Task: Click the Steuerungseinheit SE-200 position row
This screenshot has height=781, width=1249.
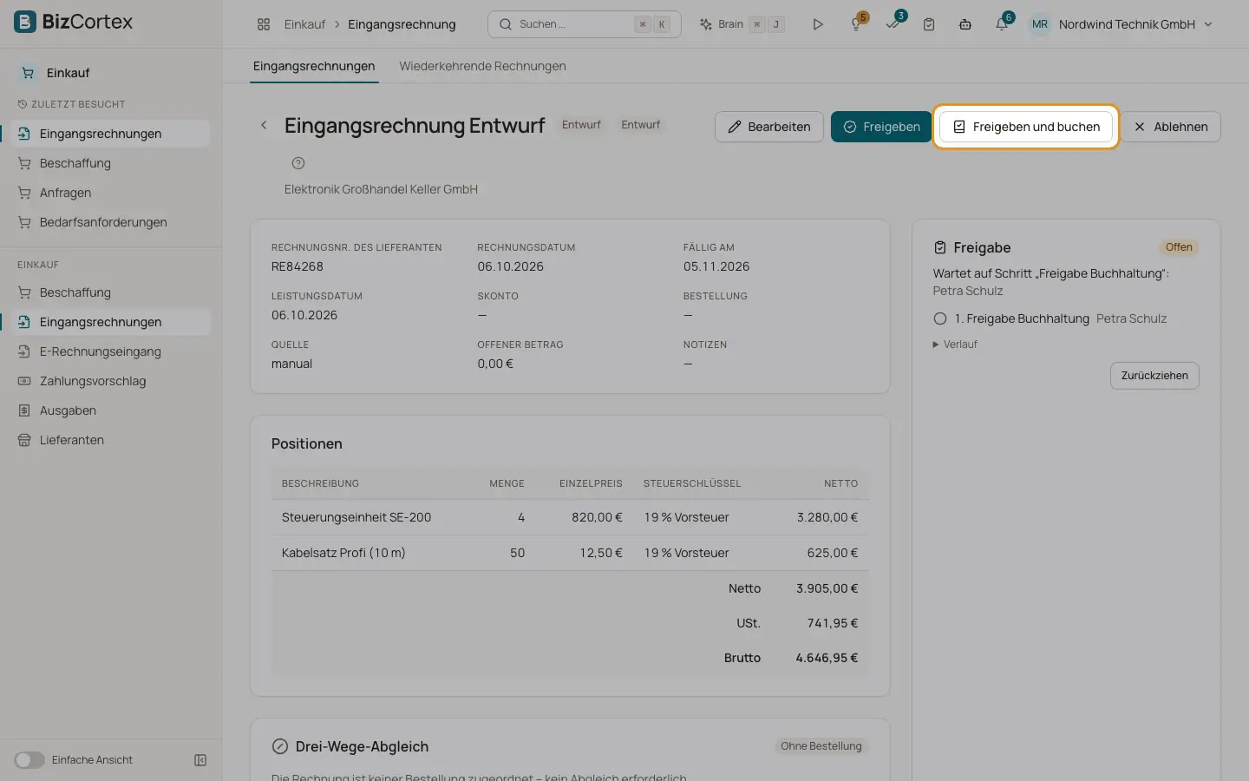Action: [x=570, y=517]
